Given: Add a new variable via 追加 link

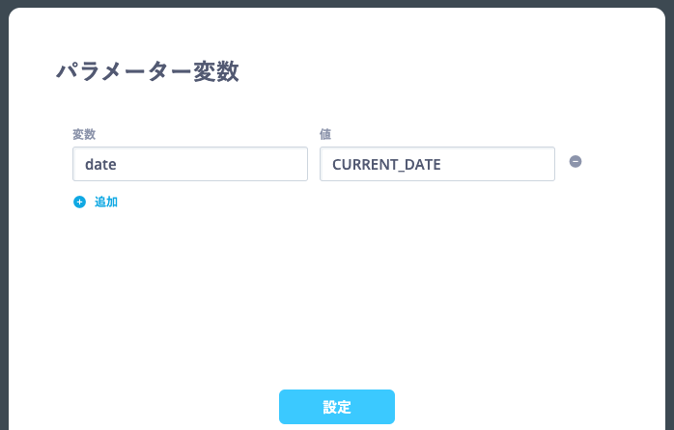Looking at the screenshot, I should coord(96,202).
